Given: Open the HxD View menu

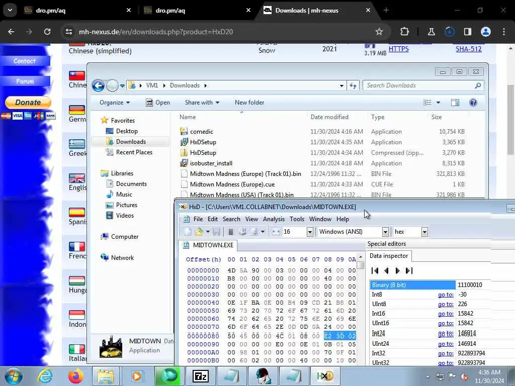Looking at the screenshot, I should [x=251, y=219].
